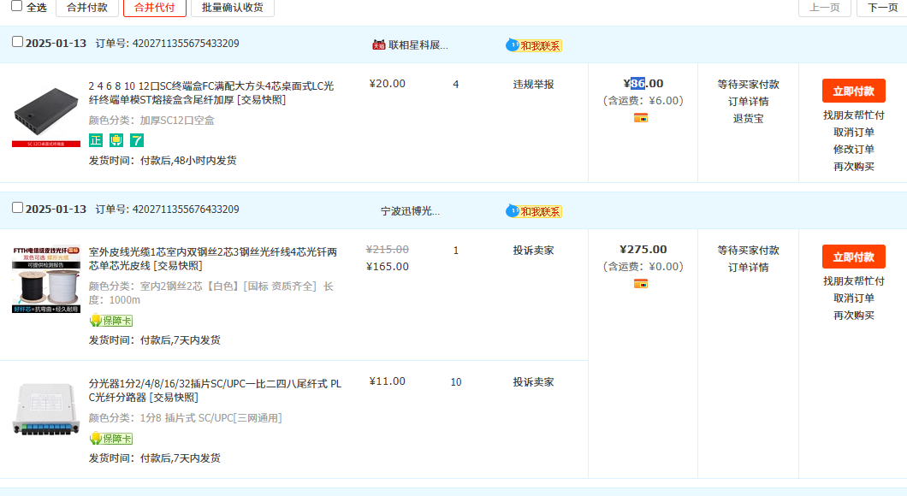Click 保障卡 badge under 分光器 item
The height and width of the screenshot is (496, 907).
[x=111, y=439]
